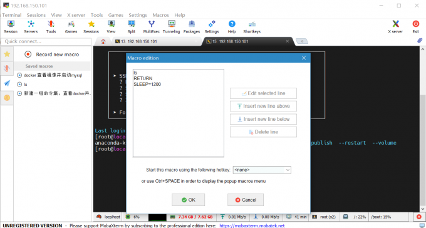Switch to tab 13. 192.168.150.101
The image size is (426, 228).
tap(139, 41)
